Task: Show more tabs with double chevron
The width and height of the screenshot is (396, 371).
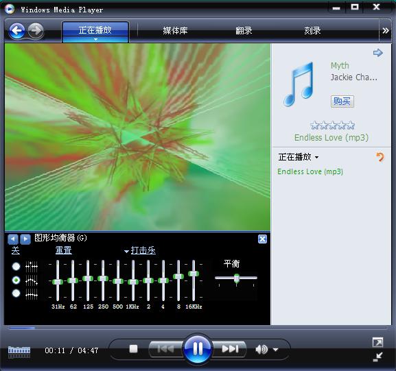Action: [386, 31]
